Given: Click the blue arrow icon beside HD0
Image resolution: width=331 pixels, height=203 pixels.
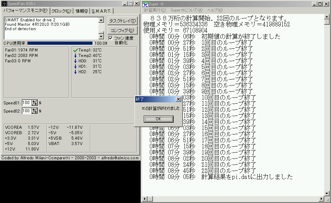Looking at the screenshot, I should pos(75,61).
